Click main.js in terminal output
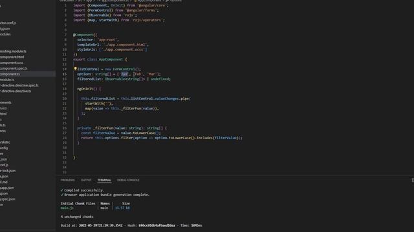Viewport: 414px width, 232px height. pos(67,208)
